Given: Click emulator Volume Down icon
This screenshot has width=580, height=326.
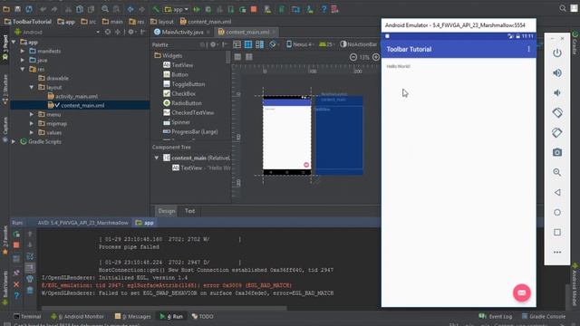Looking at the screenshot, I should coord(557,92).
